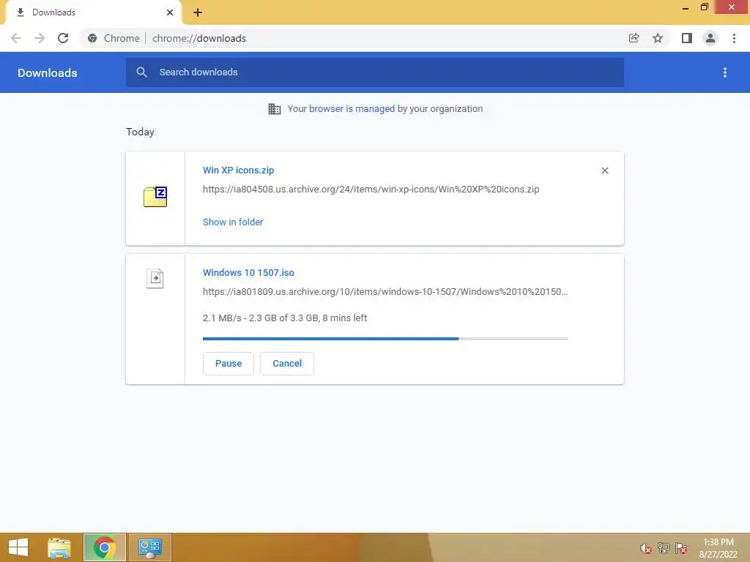Open the Win XP icons.zip file link
The width and height of the screenshot is (750, 562).
pyautogui.click(x=238, y=170)
